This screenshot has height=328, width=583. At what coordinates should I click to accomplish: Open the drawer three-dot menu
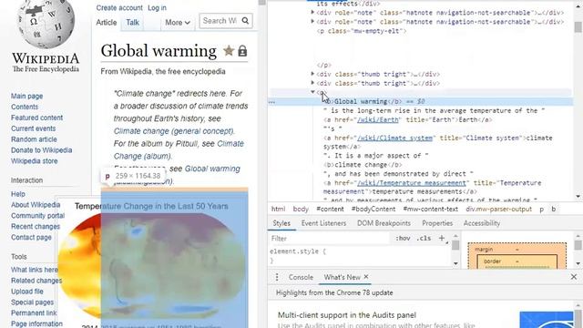click(277, 277)
